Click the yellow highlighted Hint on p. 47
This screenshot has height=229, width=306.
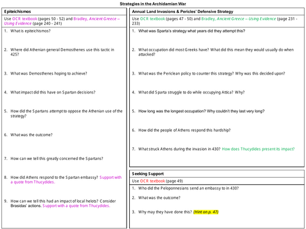coord(206,212)
